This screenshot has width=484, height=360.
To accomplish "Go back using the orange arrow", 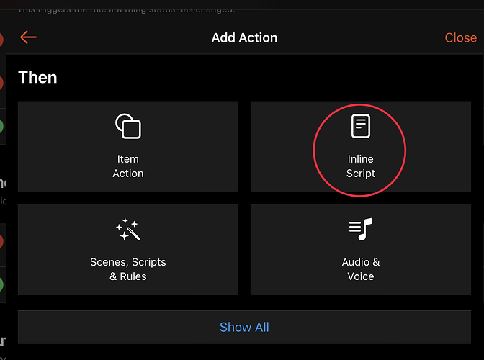I will pos(28,37).
